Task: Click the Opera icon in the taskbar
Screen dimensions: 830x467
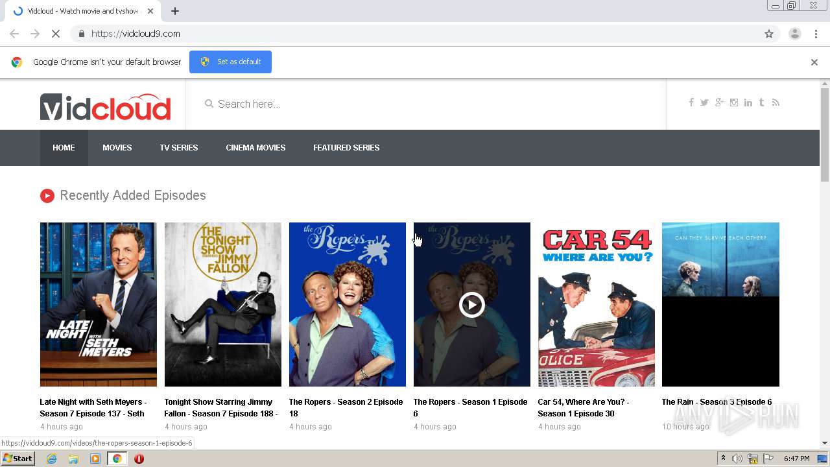Action: pyautogui.click(x=139, y=459)
